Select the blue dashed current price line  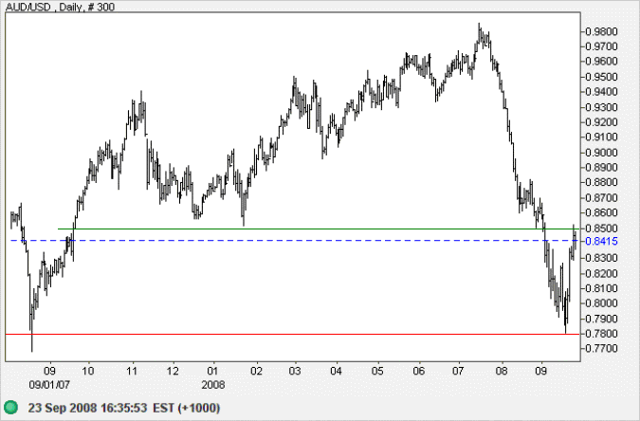coord(295,241)
